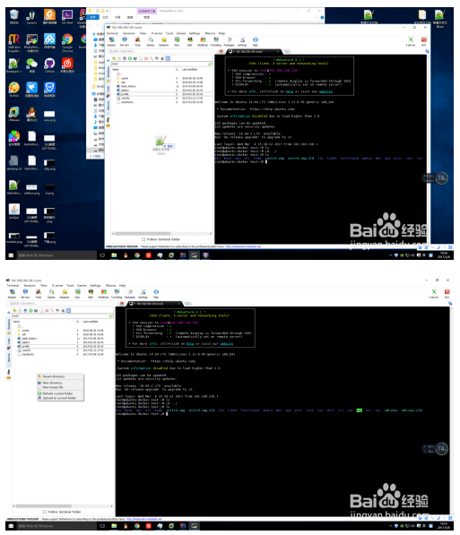
Task: Click X server icon in lower window
Action: (x=434, y=293)
